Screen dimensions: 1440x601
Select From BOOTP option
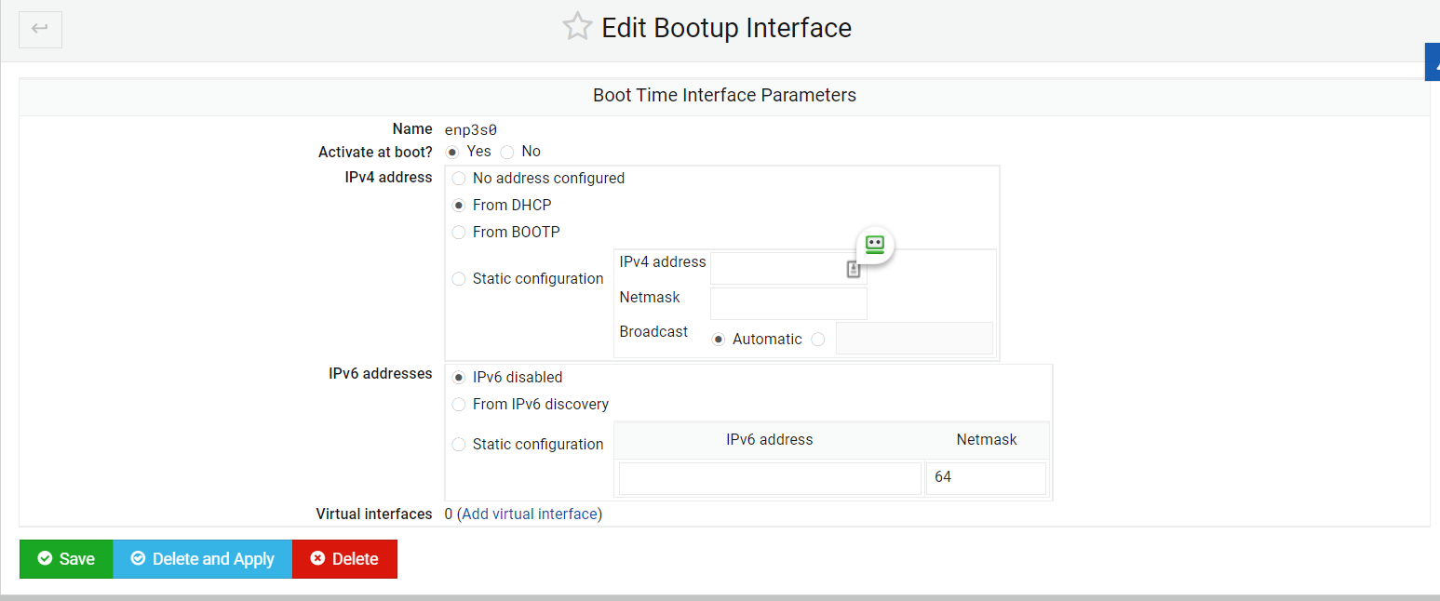pos(459,233)
